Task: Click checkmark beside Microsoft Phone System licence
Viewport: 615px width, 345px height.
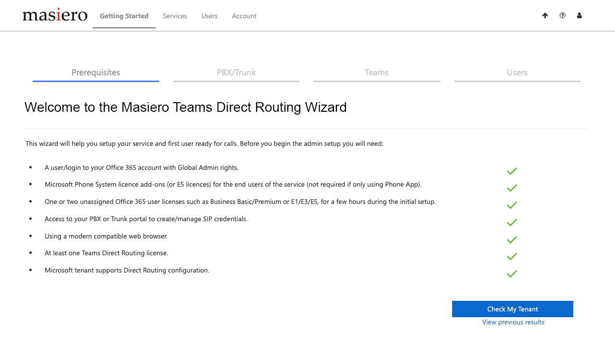Action: (x=512, y=188)
